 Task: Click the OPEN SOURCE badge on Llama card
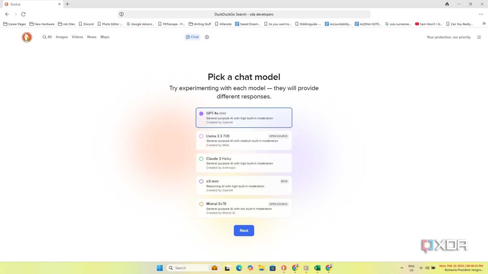[x=278, y=136]
